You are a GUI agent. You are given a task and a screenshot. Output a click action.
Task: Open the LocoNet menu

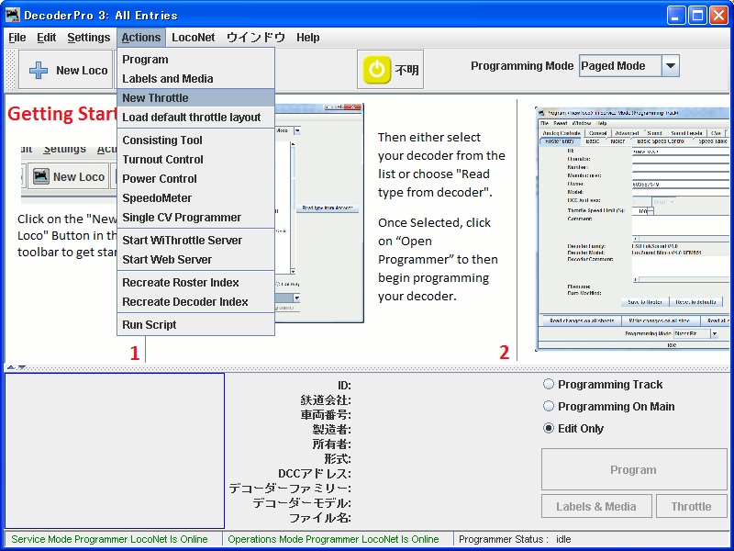193,38
